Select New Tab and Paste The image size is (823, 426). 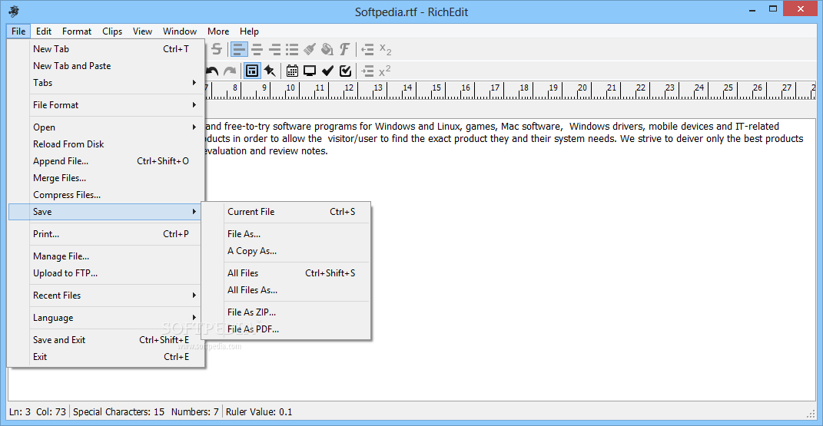(x=105, y=66)
